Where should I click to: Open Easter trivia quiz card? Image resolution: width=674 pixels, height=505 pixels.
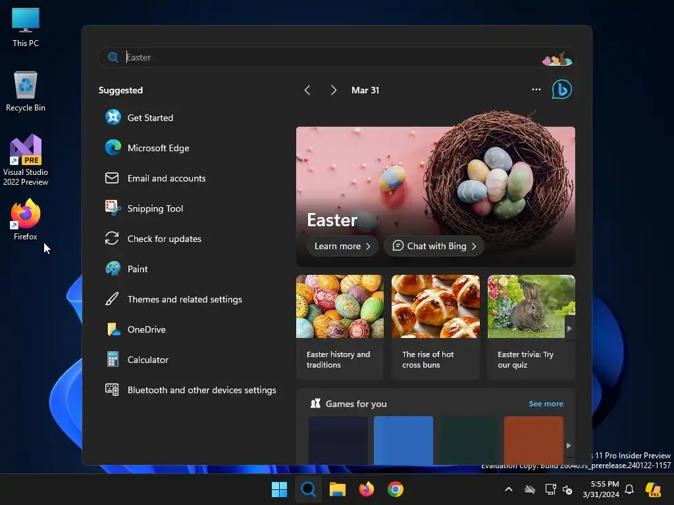click(x=531, y=327)
